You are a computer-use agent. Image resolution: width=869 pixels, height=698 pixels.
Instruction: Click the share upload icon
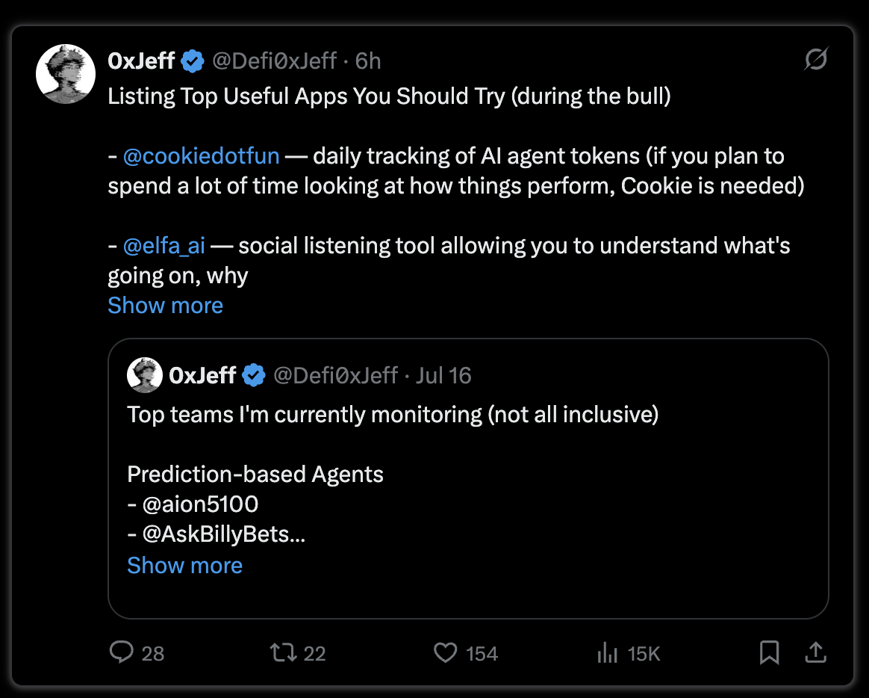[x=816, y=652]
